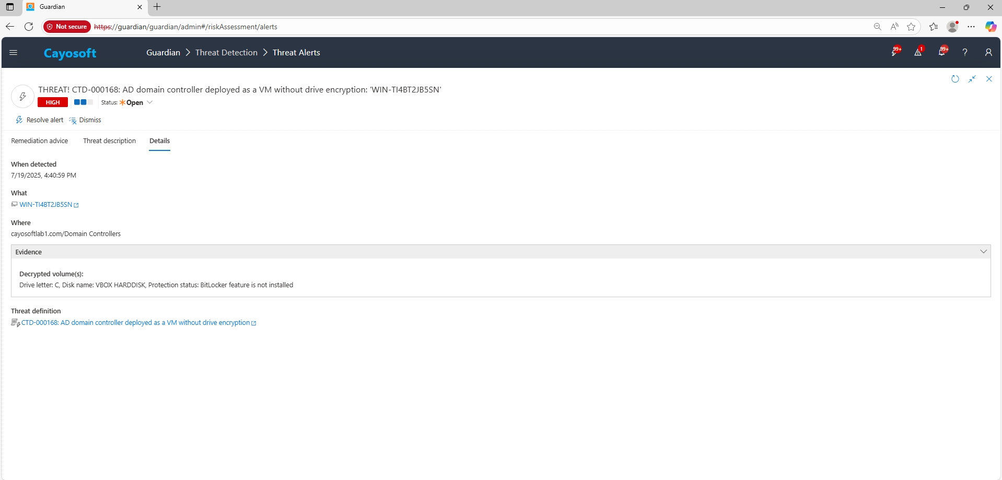Go to Threat Detection breadcrumb

pyautogui.click(x=226, y=53)
